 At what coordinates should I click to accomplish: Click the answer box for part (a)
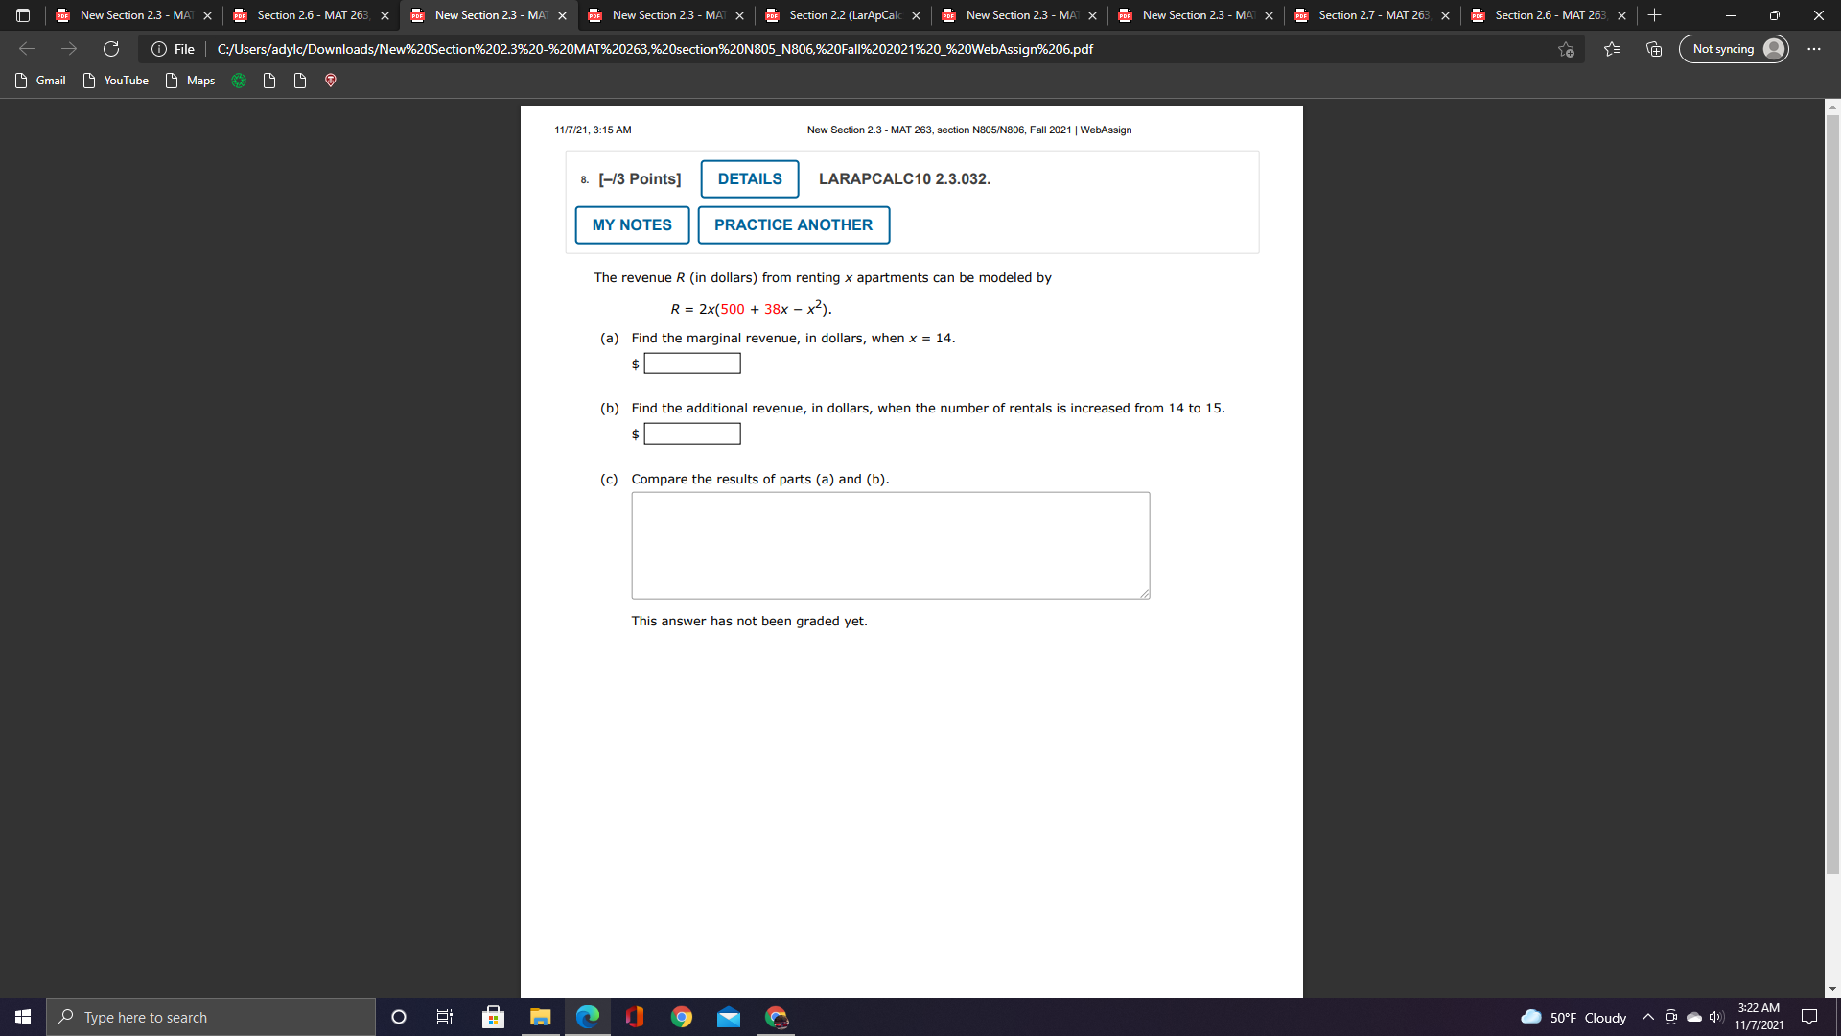click(692, 364)
